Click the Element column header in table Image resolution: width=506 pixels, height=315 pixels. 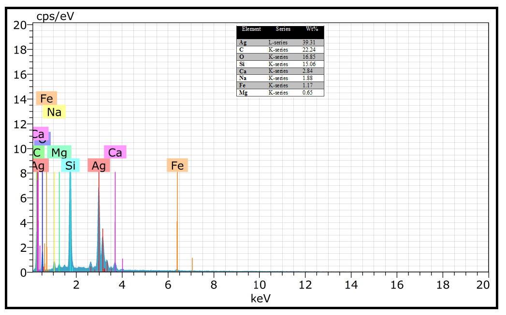click(251, 29)
